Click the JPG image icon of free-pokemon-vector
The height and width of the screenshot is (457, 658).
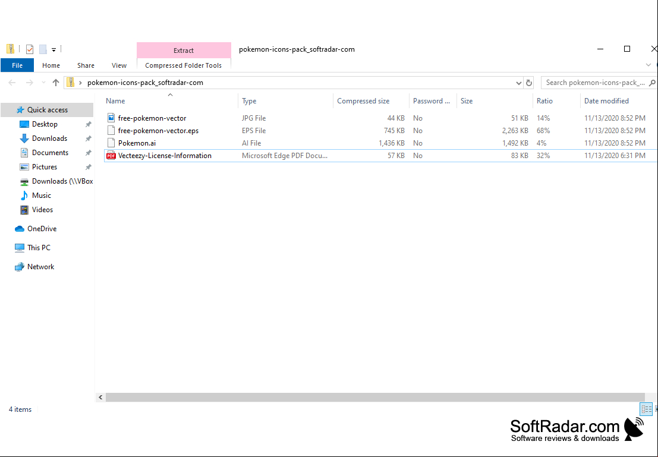point(111,118)
